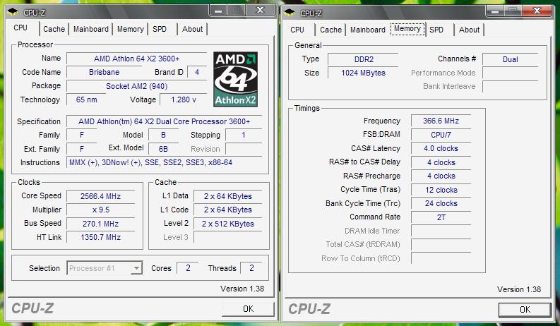Switch to CPU tab in the right window
This screenshot has width=560, height=326.
297,30
